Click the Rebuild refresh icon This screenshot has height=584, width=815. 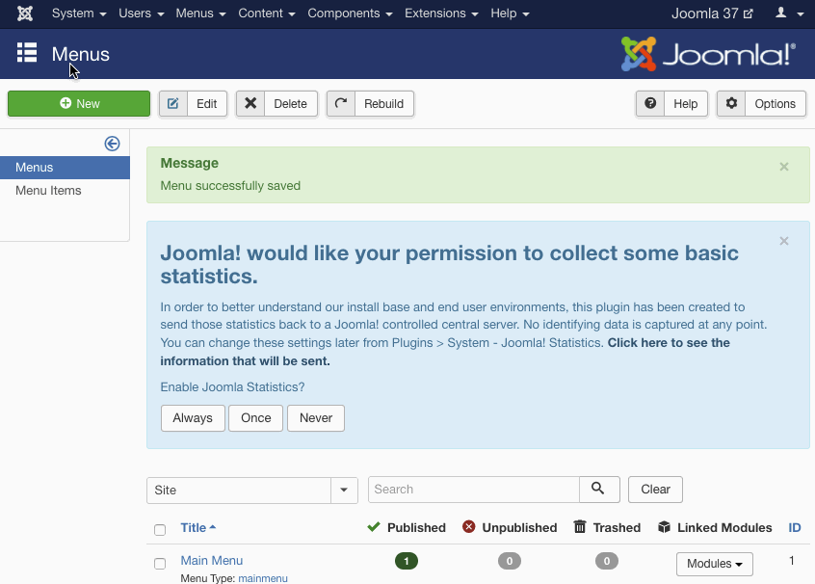click(x=341, y=103)
